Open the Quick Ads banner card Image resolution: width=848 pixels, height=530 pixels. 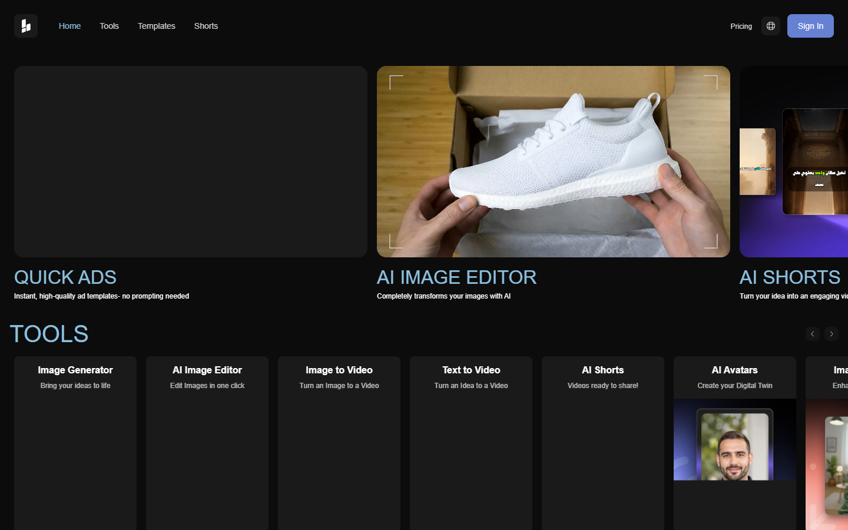click(191, 161)
